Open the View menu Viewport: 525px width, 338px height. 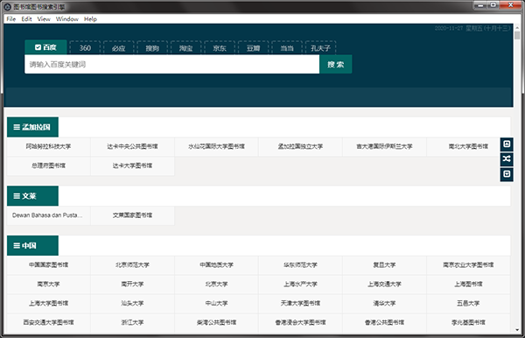click(44, 18)
